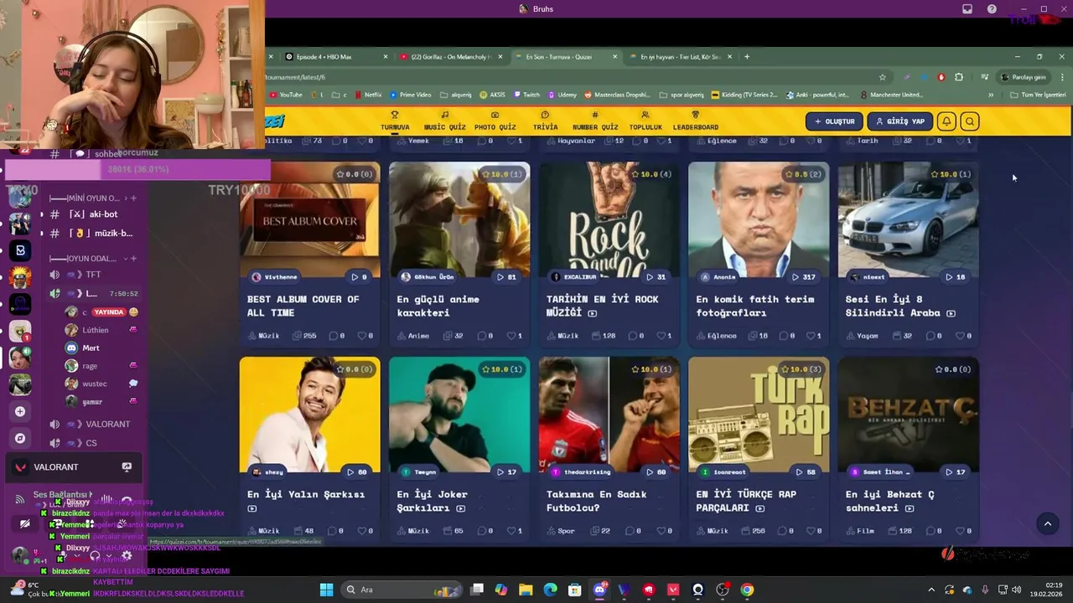Open Leaderboard nav item
The image size is (1073, 603).
(695, 121)
